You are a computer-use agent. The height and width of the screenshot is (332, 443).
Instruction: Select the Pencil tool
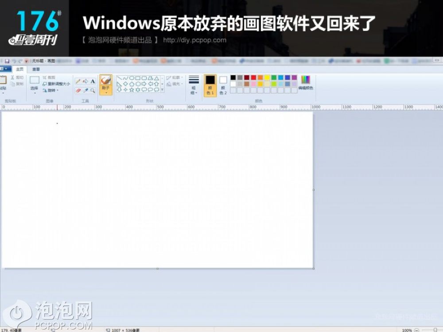point(78,81)
